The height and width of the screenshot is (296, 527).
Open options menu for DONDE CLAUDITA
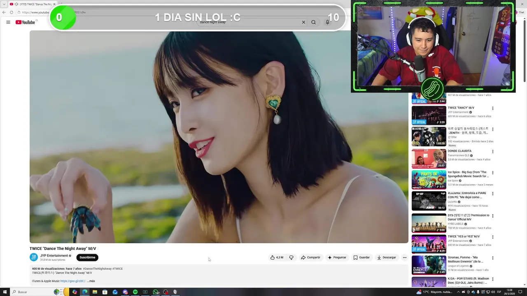(x=493, y=152)
